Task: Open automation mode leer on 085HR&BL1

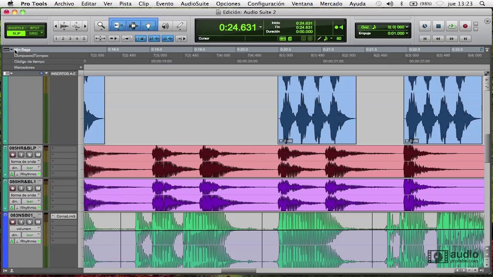Action: point(31,201)
